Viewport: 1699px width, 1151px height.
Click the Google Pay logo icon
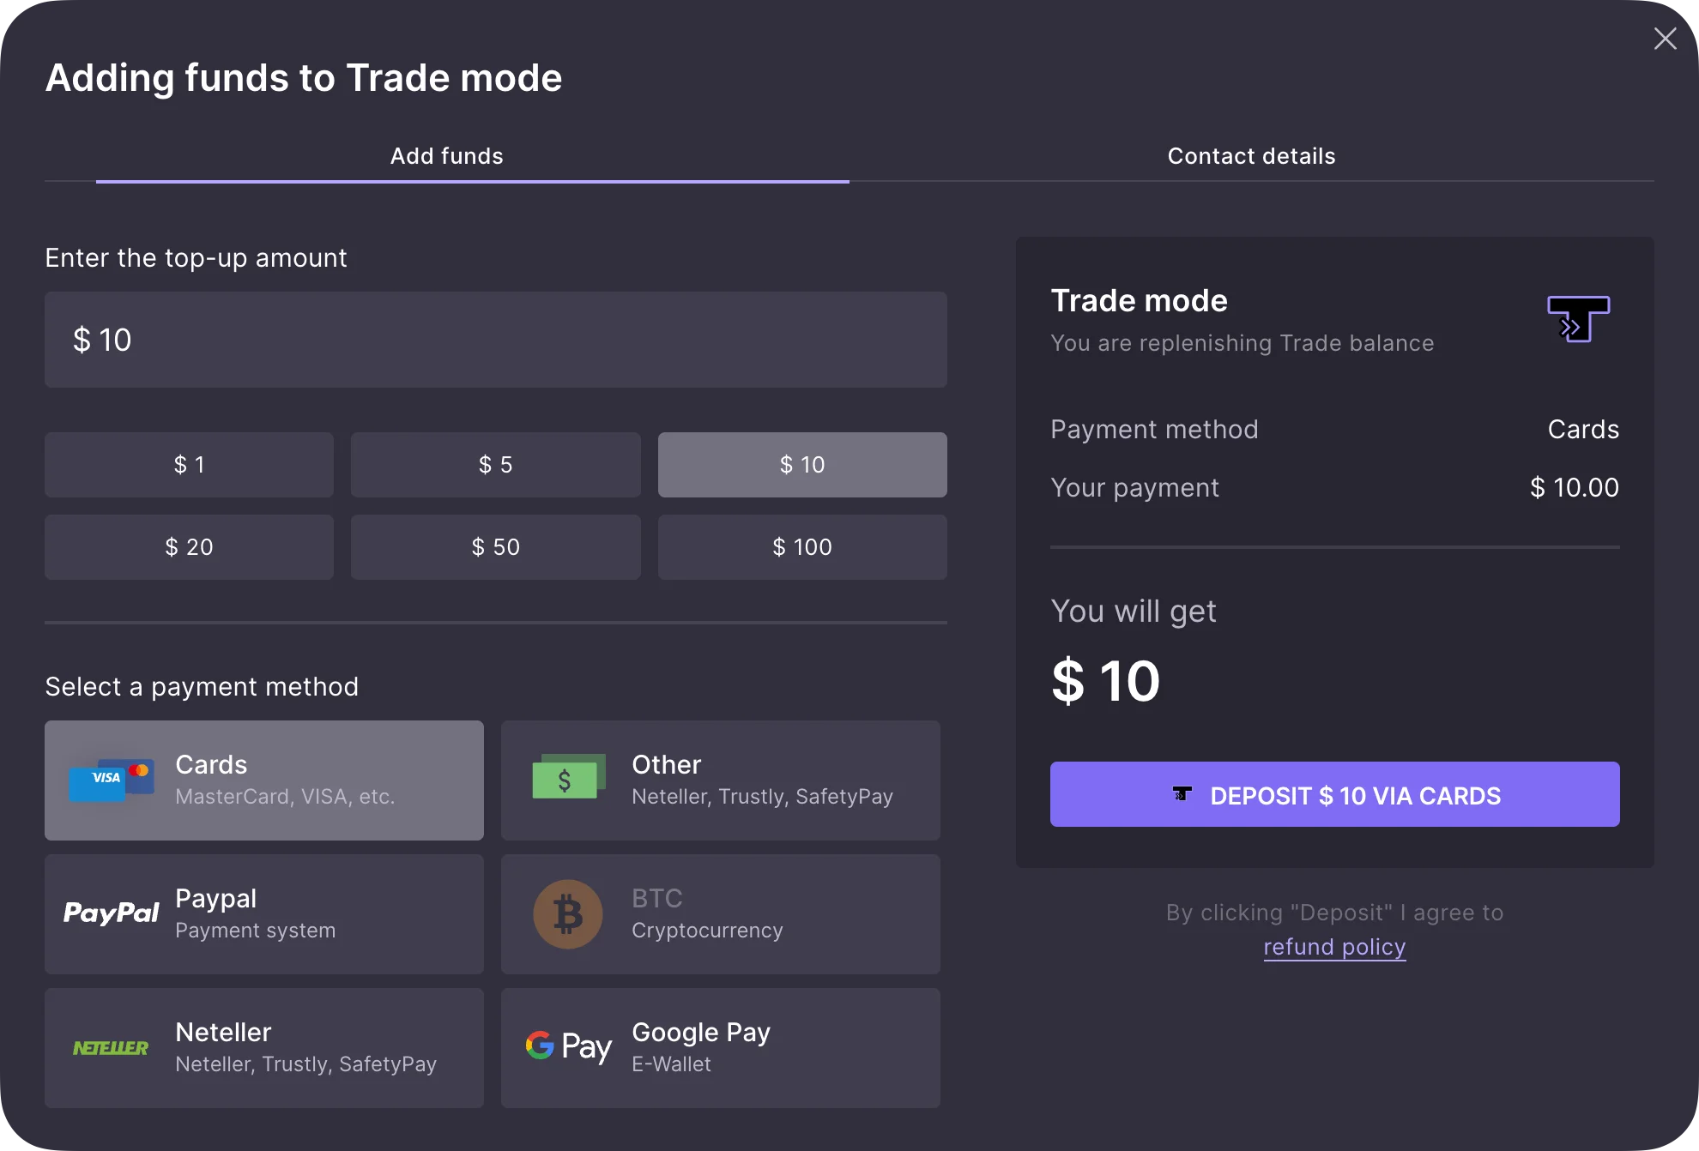click(568, 1046)
